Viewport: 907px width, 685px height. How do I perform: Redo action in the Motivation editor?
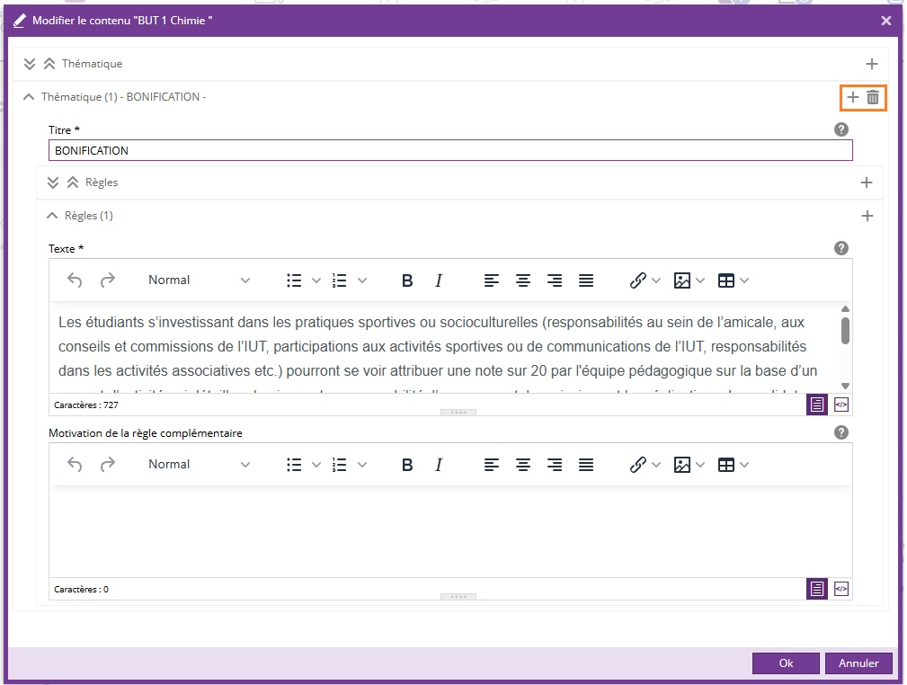[x=107, y=465]
